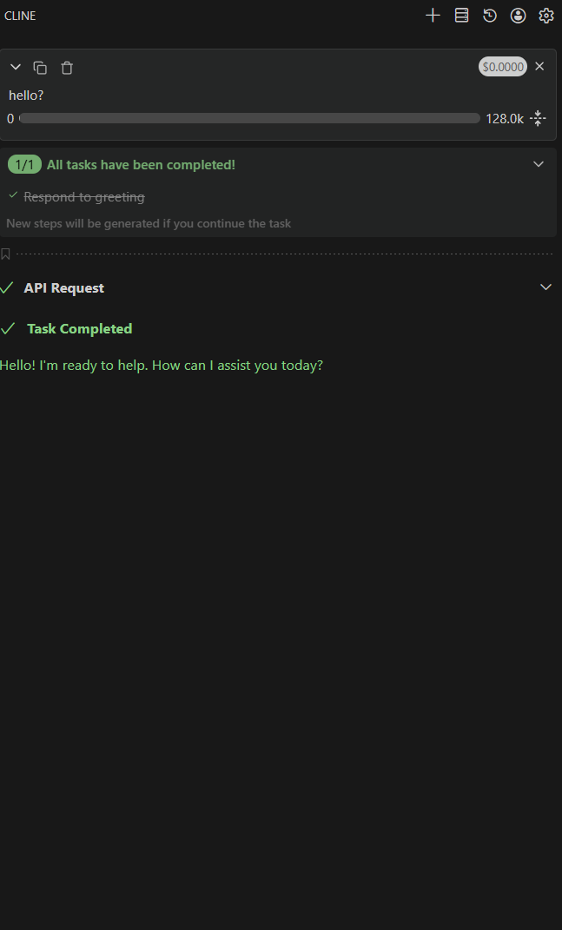Click the $0.0000 cost badge

(503, 66)
